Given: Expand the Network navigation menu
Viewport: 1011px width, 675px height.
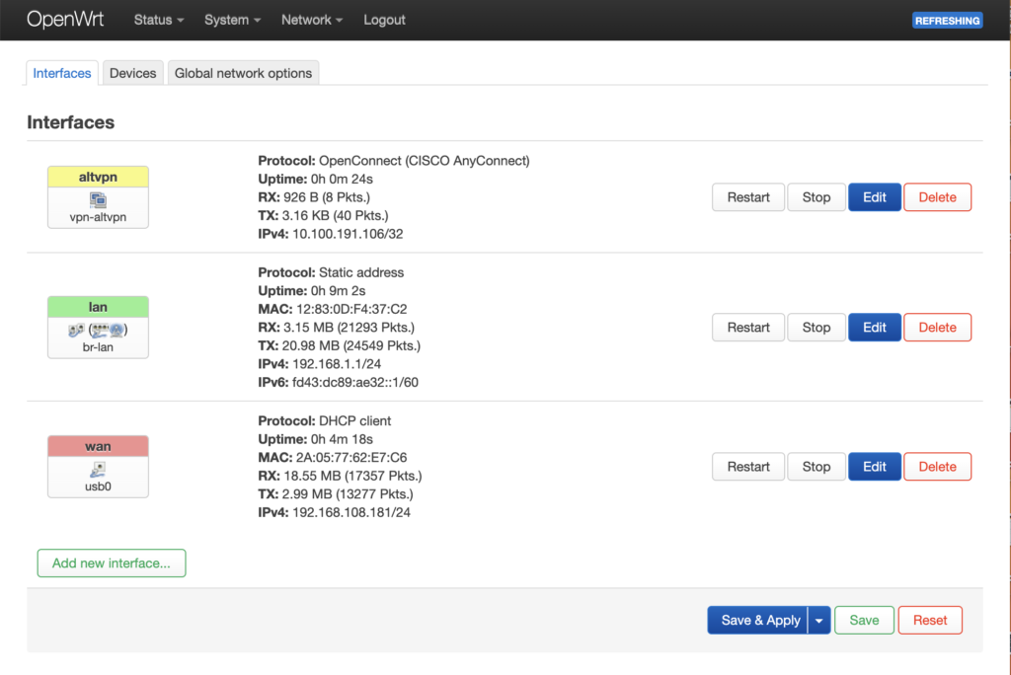Looking at the screenshot, I should (312, 20).
